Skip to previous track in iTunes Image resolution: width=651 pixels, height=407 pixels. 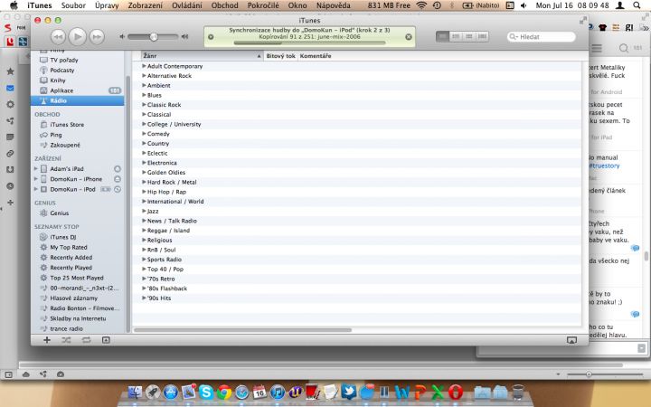pos(58,37)
